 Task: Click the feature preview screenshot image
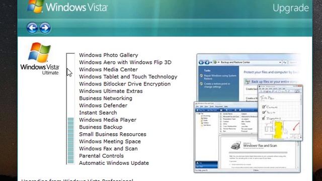pyautogui.click(x=248, y=113)
